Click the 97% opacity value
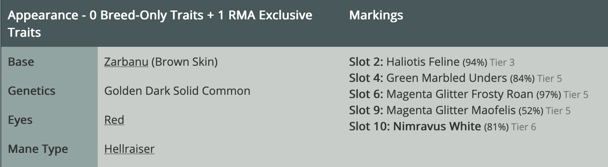 click(x=549, y=95)
